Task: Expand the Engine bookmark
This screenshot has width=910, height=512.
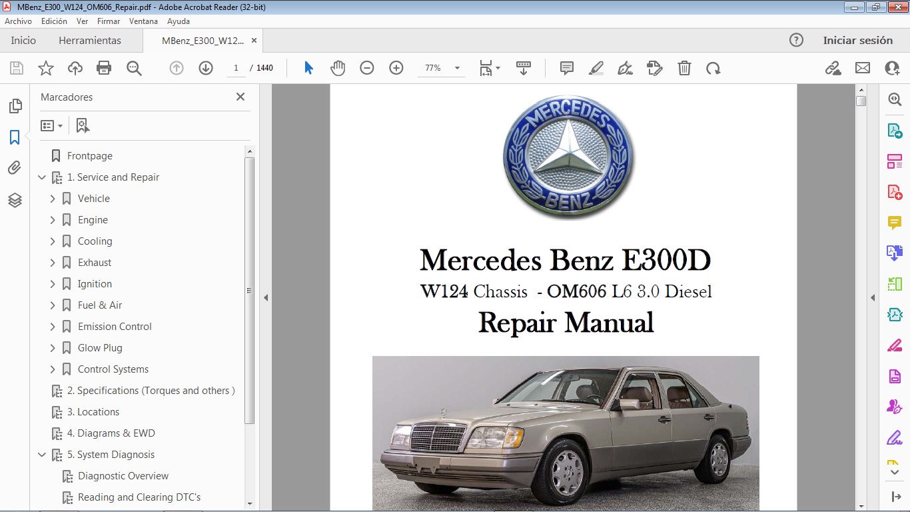Action: pos(53,220)
